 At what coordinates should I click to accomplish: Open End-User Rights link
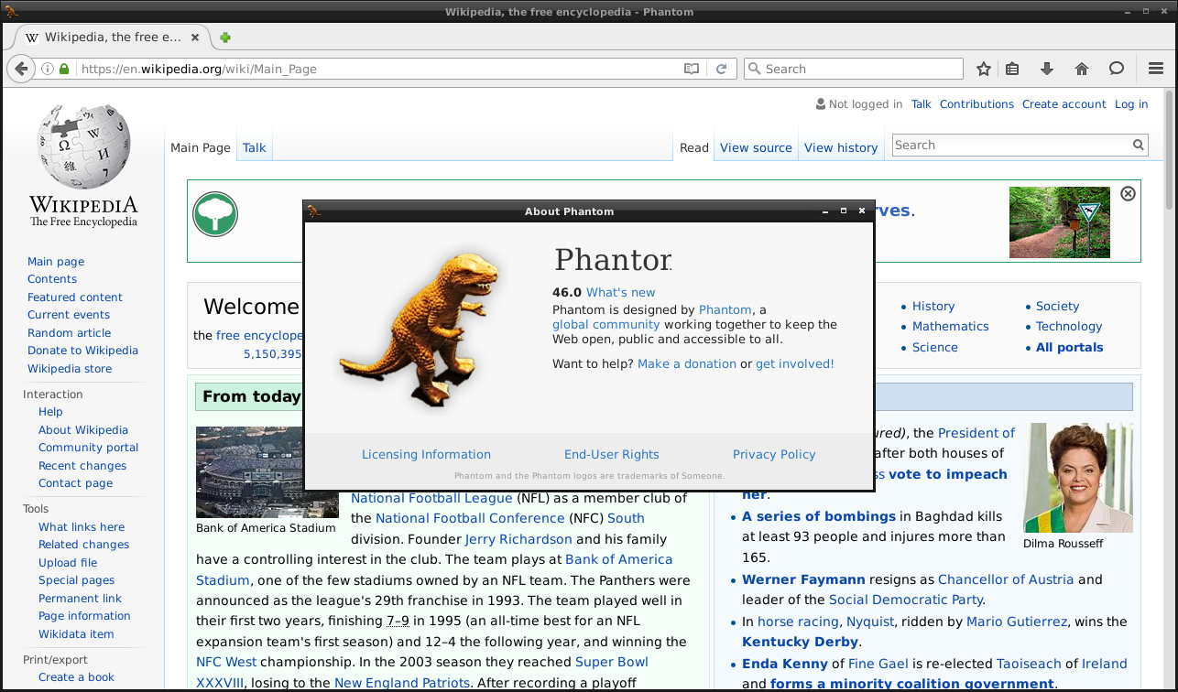click(612, 454)
